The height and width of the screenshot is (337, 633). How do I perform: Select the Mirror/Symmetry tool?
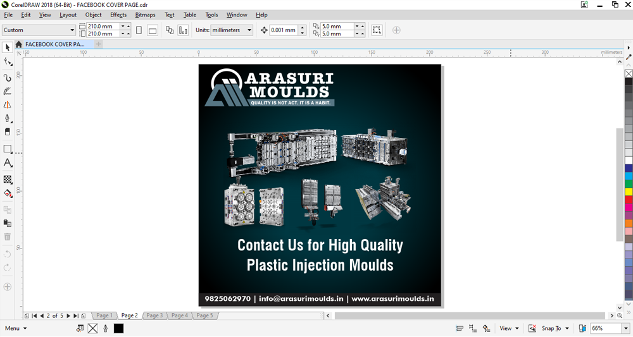coord(7,105)
